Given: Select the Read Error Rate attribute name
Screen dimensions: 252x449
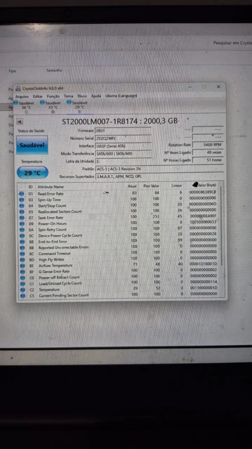Looking at the screenshot, I should point(50,194).
